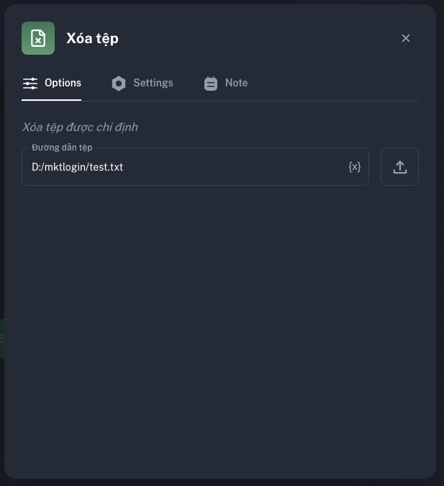This screenshot has height=486, width=444.
Task: Open the Settings tab
Action: 142,84
